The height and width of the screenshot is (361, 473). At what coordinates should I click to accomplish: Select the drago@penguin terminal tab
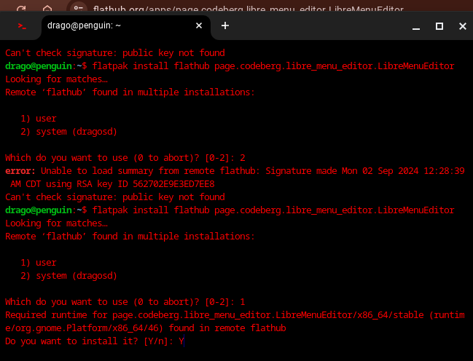click(126, 26)
